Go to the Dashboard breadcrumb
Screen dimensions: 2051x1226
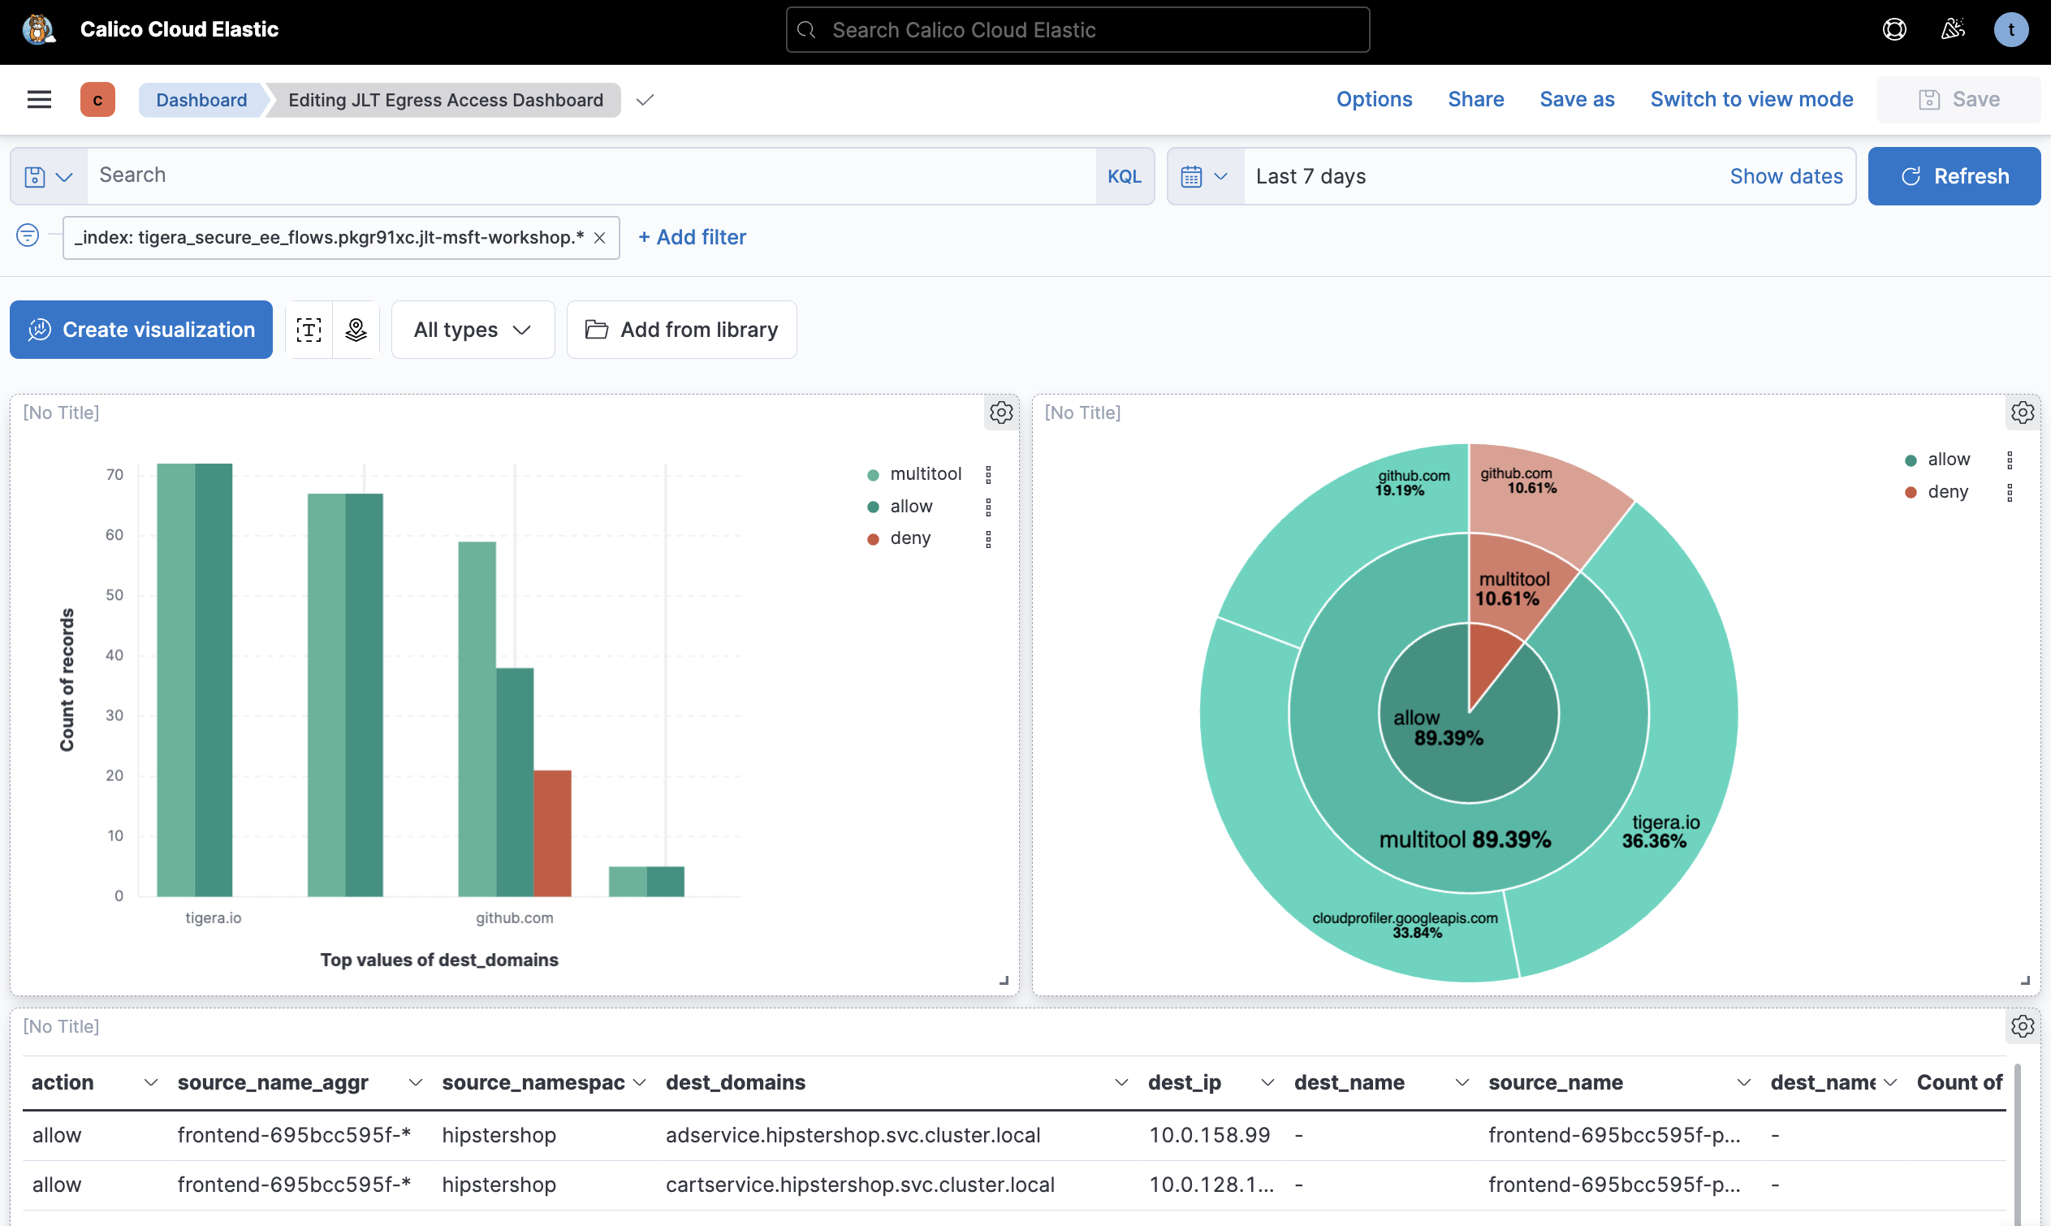click(x=201, y=99)
